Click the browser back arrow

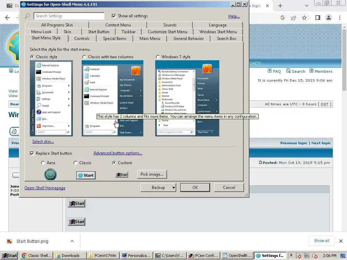click(x=7, y=18)
